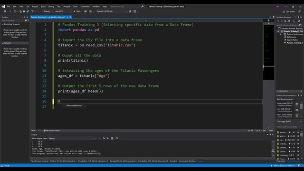
Task: Click the Solution Explorer sync/refresh icon
Action: coord(299,21)
